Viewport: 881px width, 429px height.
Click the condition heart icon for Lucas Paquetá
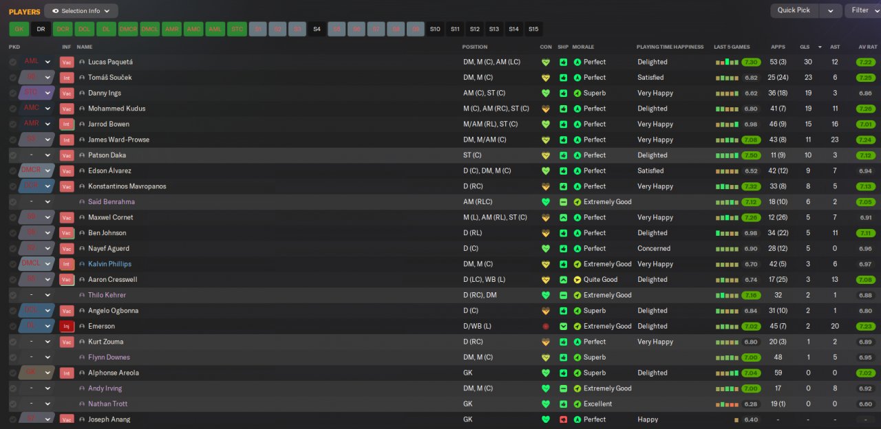pos(546,62)
